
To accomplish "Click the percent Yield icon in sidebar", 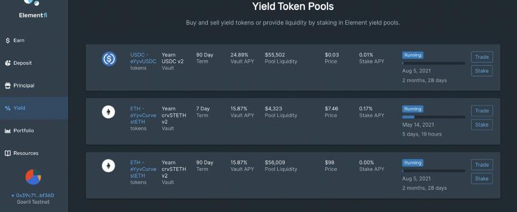I will tap(8, 108).
